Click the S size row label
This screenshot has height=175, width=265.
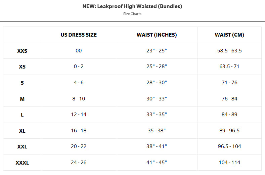coord(22,83)
